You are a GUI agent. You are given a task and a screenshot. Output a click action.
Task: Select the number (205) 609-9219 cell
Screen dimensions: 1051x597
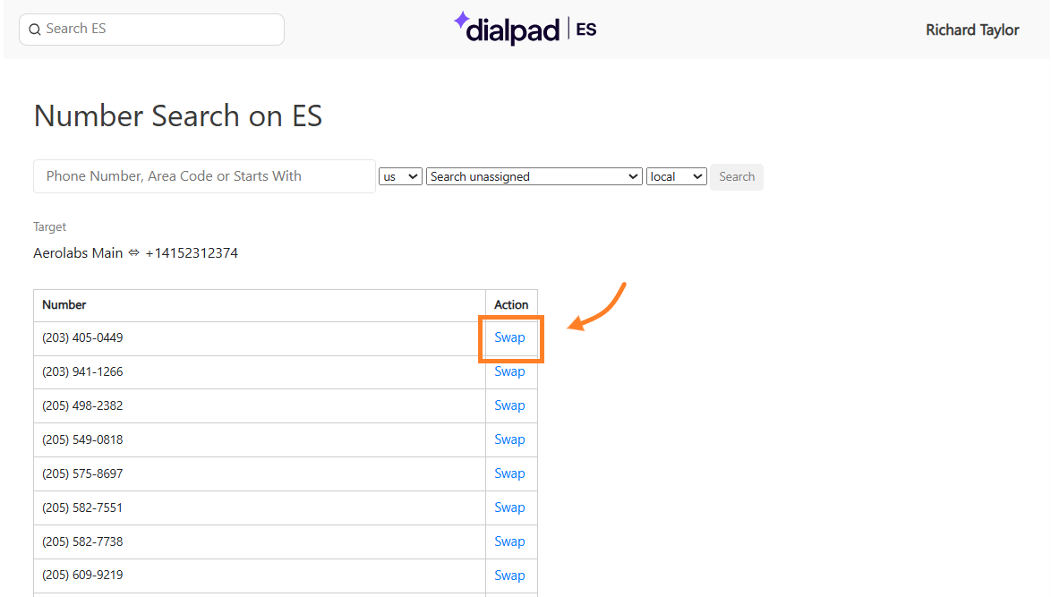coord(260,576)
